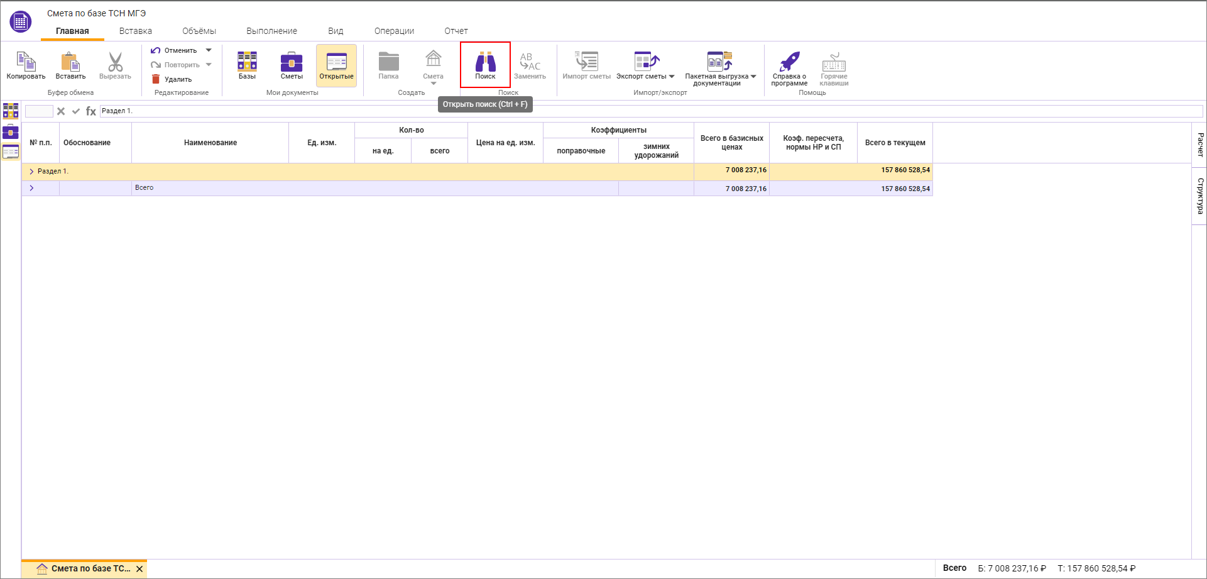1207x579 pixels.
Task: Click the sidebar open documents icon
Action: point(11,152)
